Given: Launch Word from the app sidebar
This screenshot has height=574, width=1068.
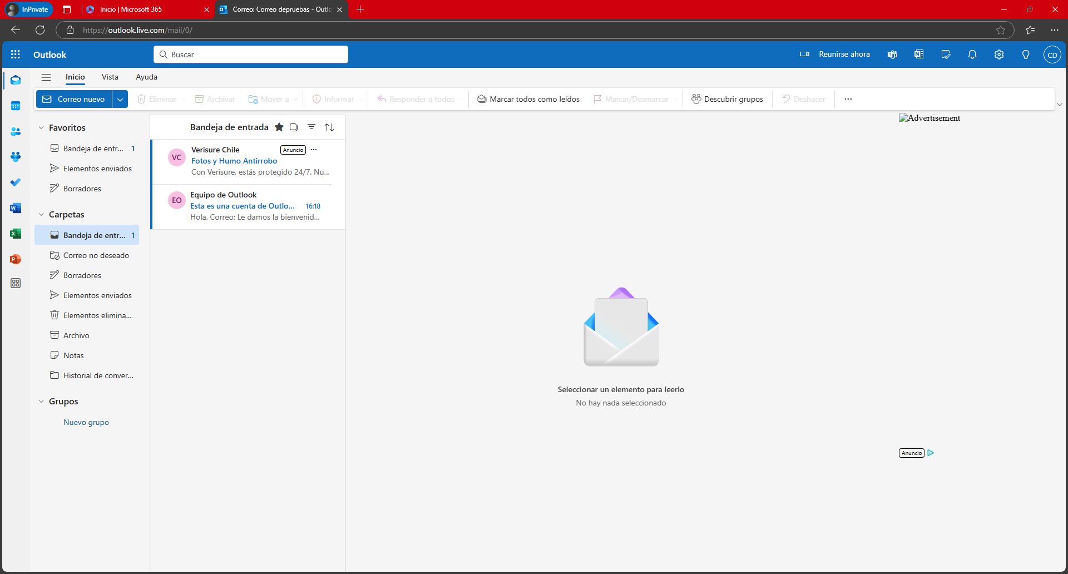Looking at the screenshot, I should pyautogui.click(x=16, y=208).
